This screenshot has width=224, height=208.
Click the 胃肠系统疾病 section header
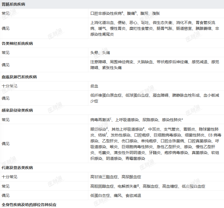pos(112,4)
